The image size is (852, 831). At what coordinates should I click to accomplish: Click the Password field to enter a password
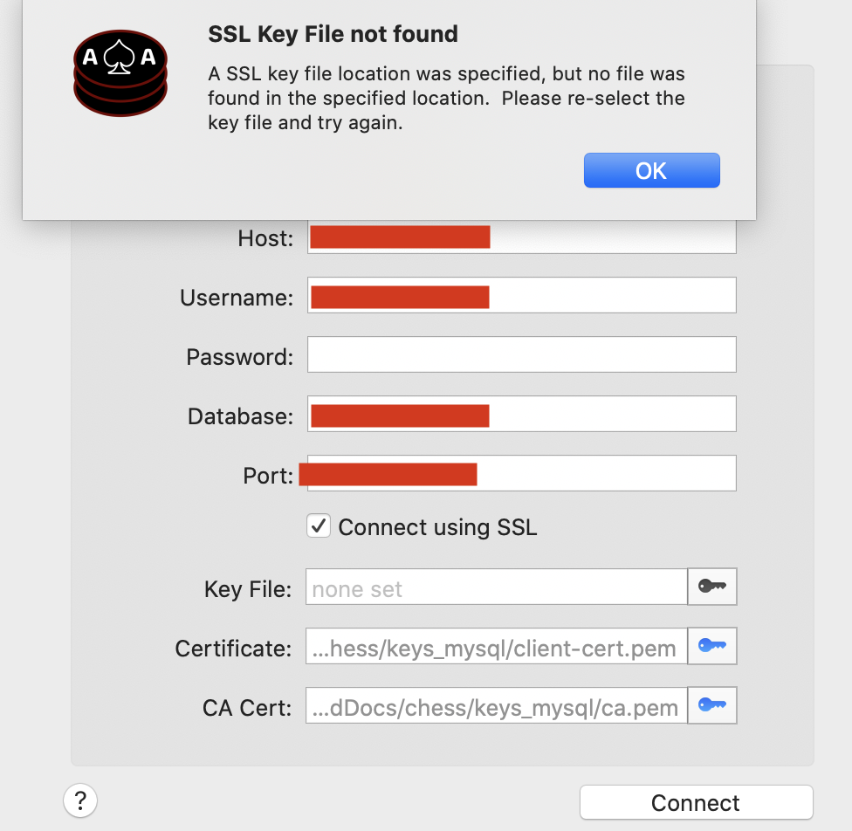coord(521,354)
